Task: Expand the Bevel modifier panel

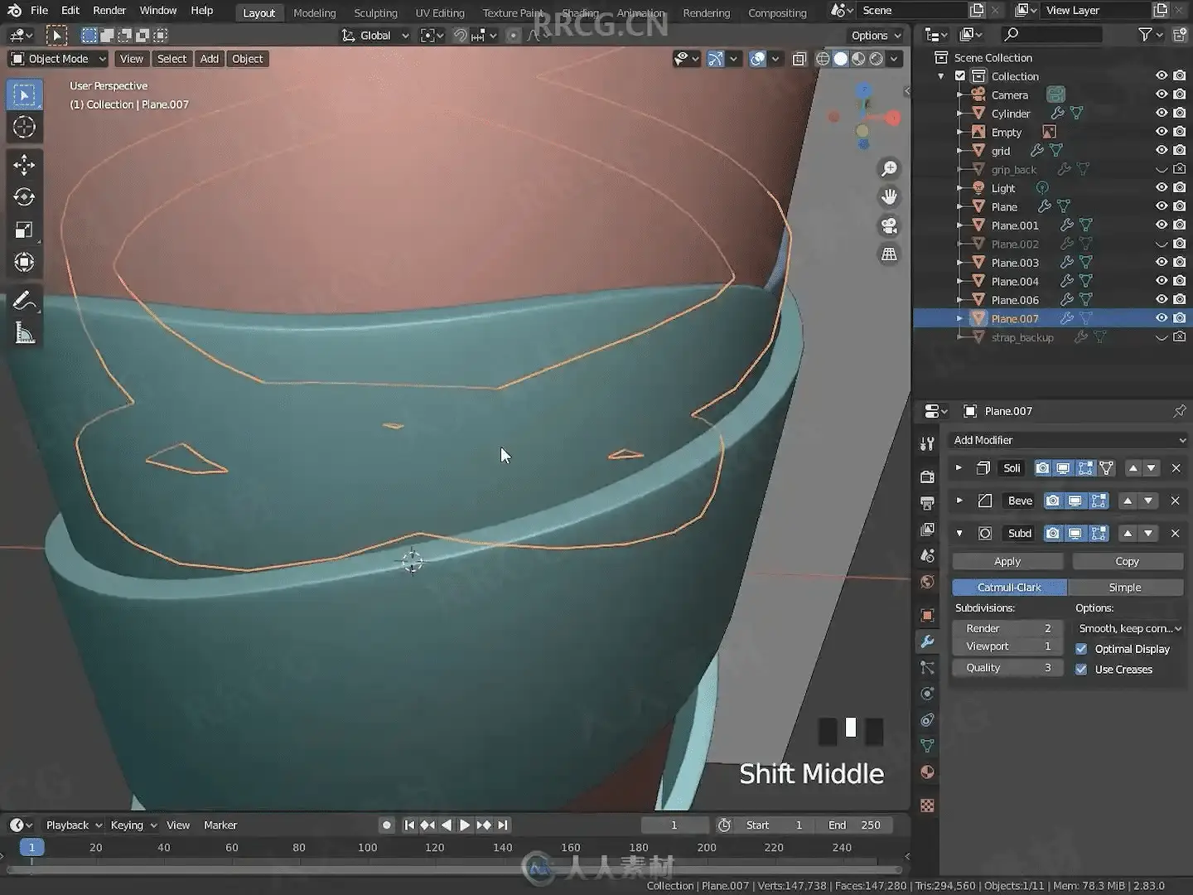Action: tap(959, 501)
